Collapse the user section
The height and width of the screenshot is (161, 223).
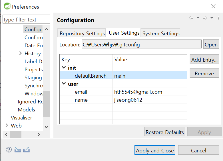point(64,83)
